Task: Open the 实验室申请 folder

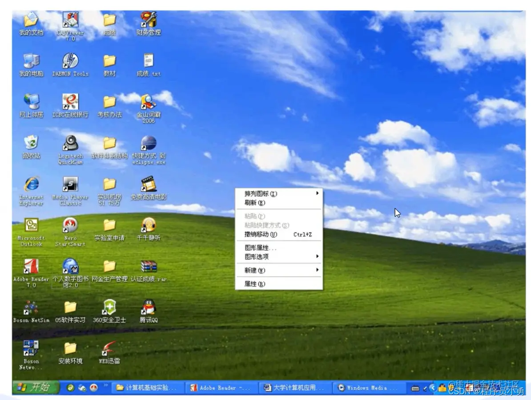Action: click(109, 229)
